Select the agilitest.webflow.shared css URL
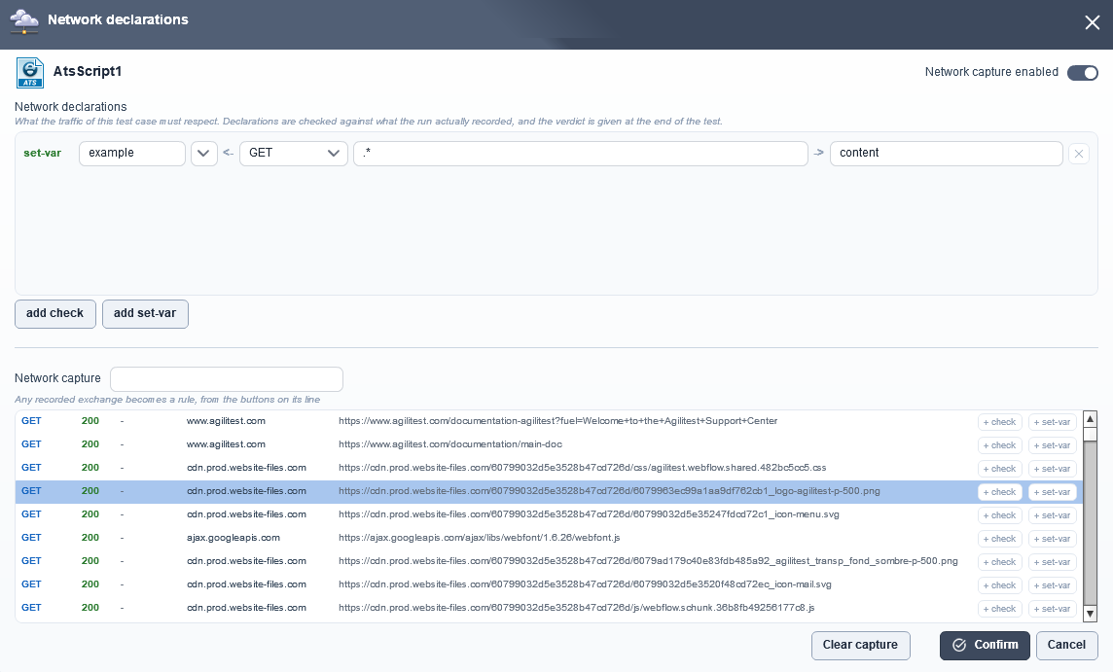Image resolution: width=1113 pixels, height=672 pixels. point(582,469)
